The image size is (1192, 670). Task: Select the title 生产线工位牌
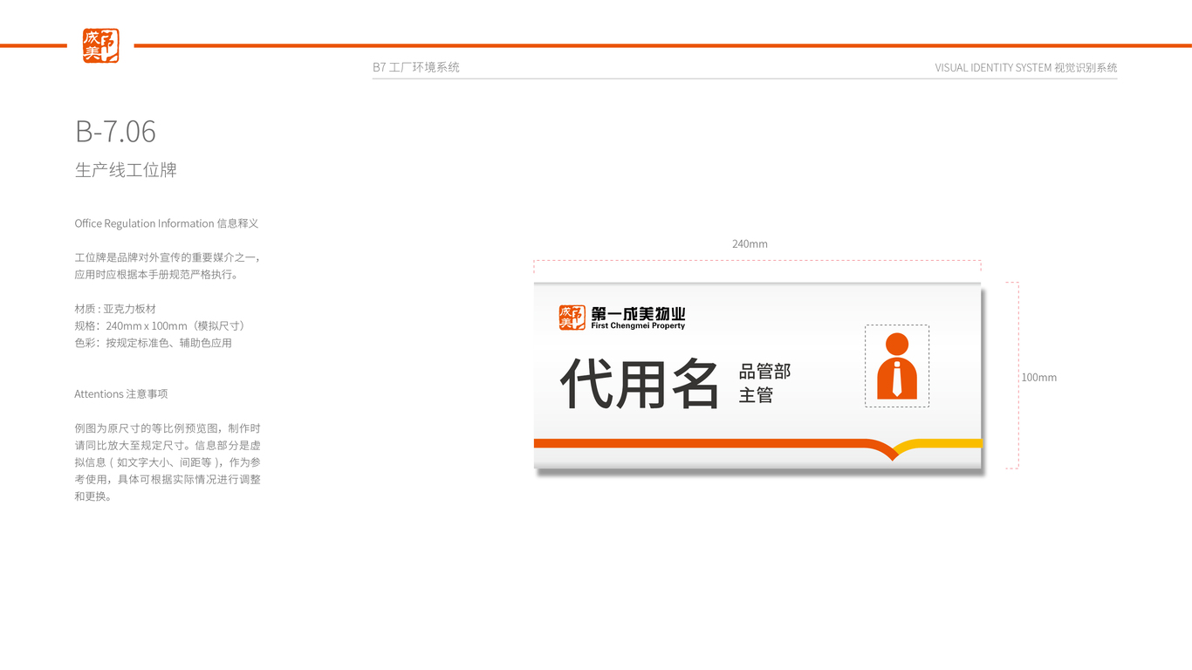(126, 170)
